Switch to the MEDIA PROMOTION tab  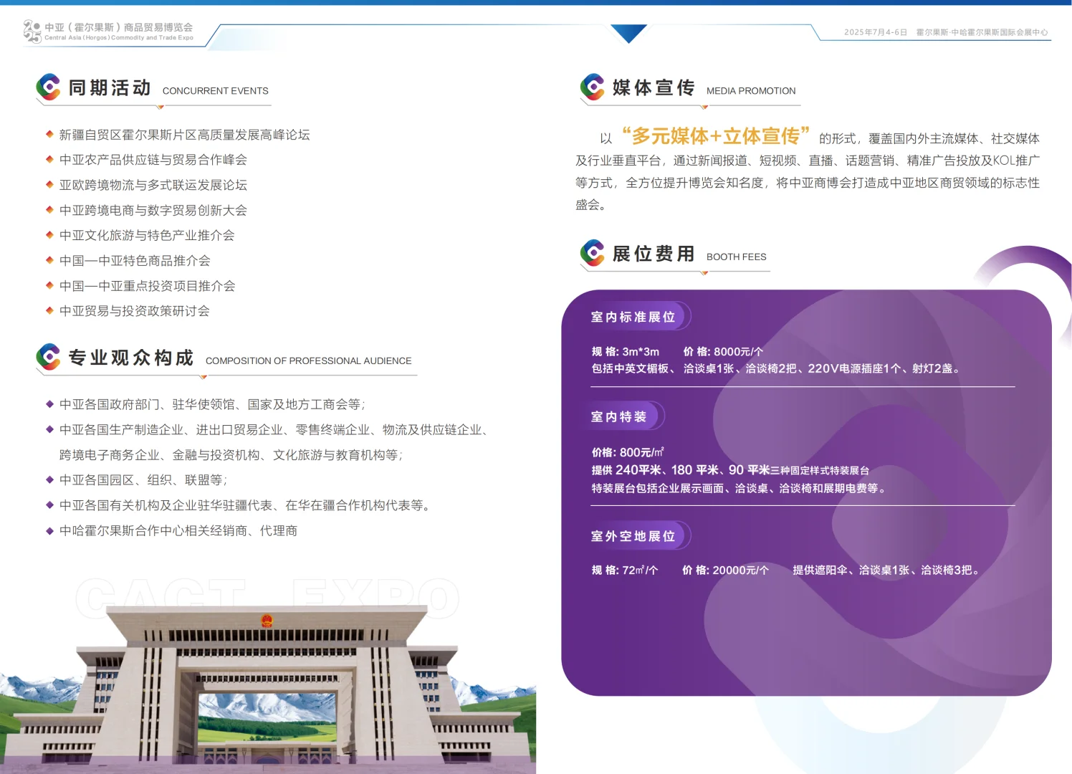tap(751, 90)
